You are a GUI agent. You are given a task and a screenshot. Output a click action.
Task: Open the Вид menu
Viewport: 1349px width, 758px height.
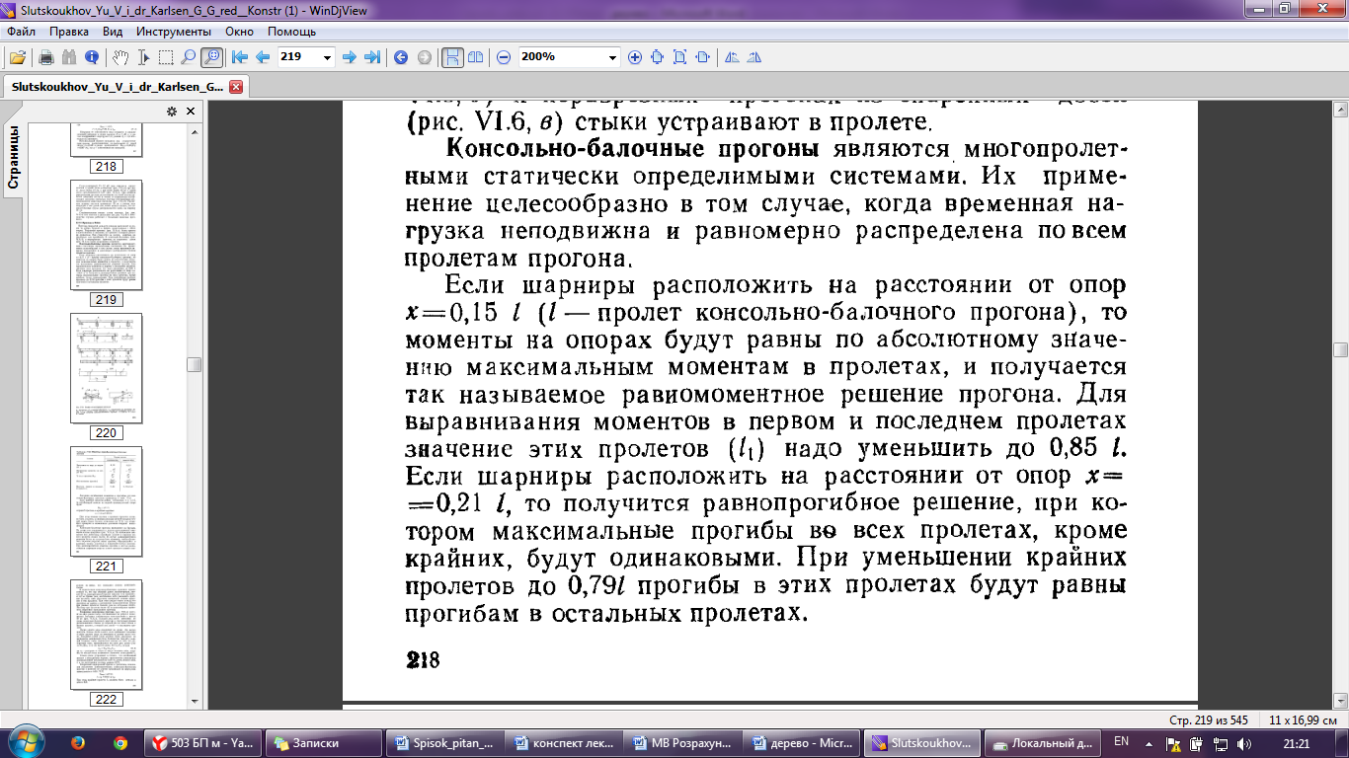(113, 32)
